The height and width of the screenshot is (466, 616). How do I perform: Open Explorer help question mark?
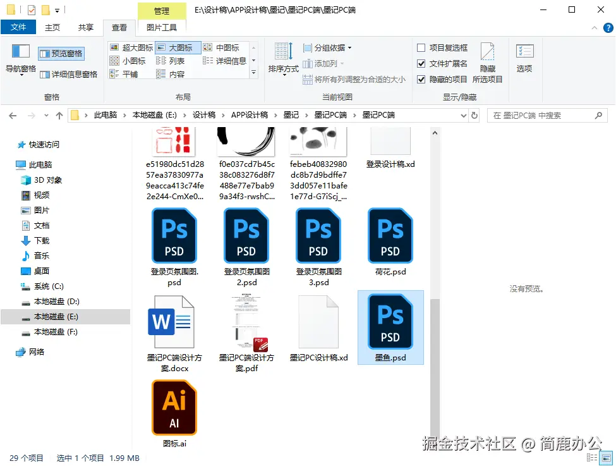pos(608,28)
